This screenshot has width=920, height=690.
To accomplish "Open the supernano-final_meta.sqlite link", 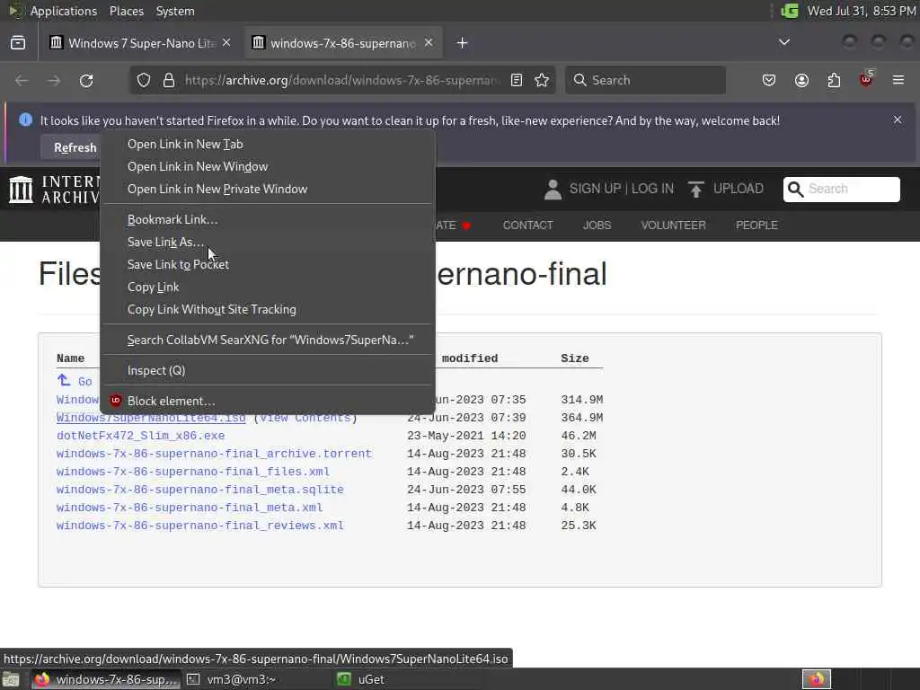I will 199,490.
